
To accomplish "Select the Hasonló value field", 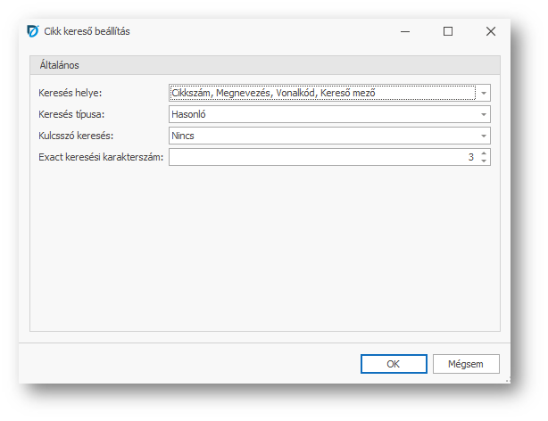I will point(321,114).
